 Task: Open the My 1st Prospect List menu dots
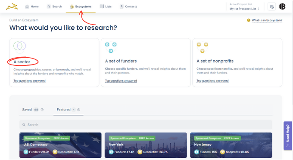259,9
